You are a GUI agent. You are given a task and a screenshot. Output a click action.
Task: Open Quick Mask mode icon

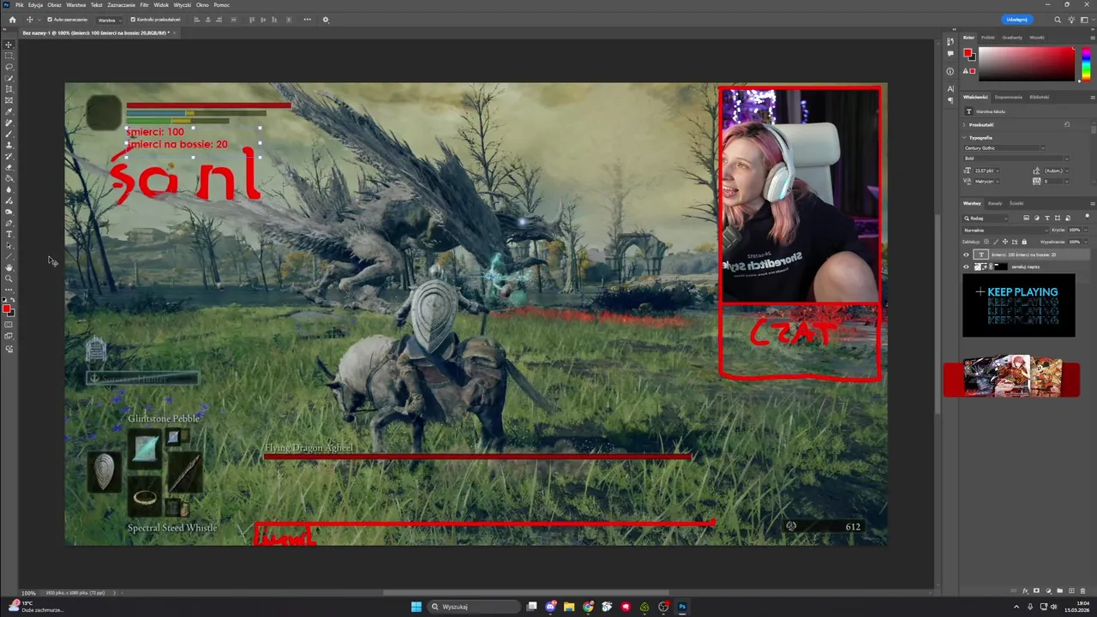click(x=9, y=324)
